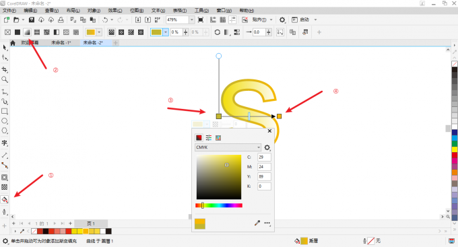
Task: Click the Full-screen preview icon
Action: click(x=201, y=20)
